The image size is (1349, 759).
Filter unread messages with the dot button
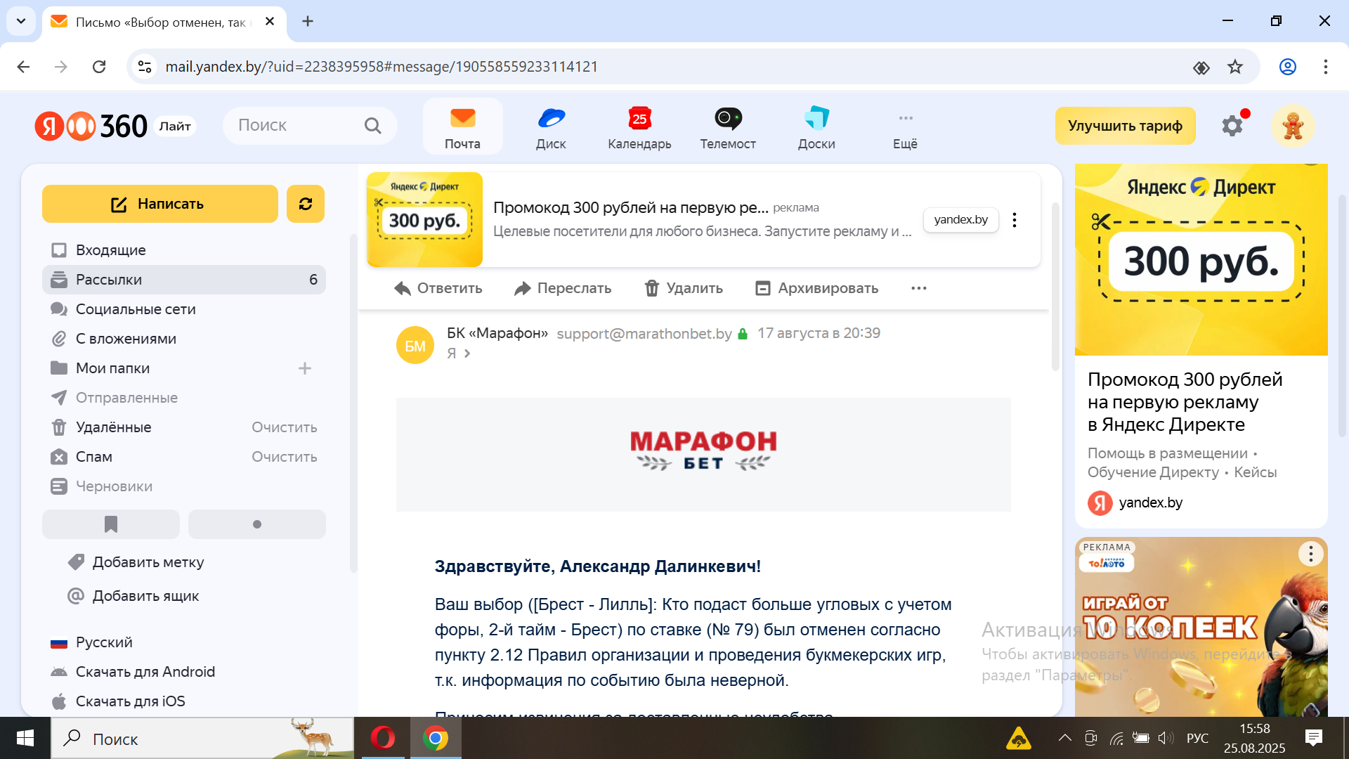[x=257, y=524]
